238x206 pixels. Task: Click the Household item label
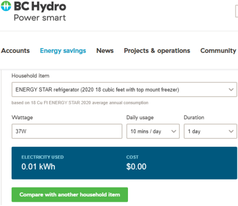31,76
